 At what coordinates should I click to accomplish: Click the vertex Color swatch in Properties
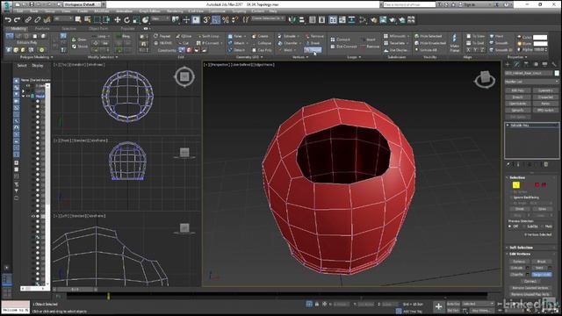coord(540,37)
